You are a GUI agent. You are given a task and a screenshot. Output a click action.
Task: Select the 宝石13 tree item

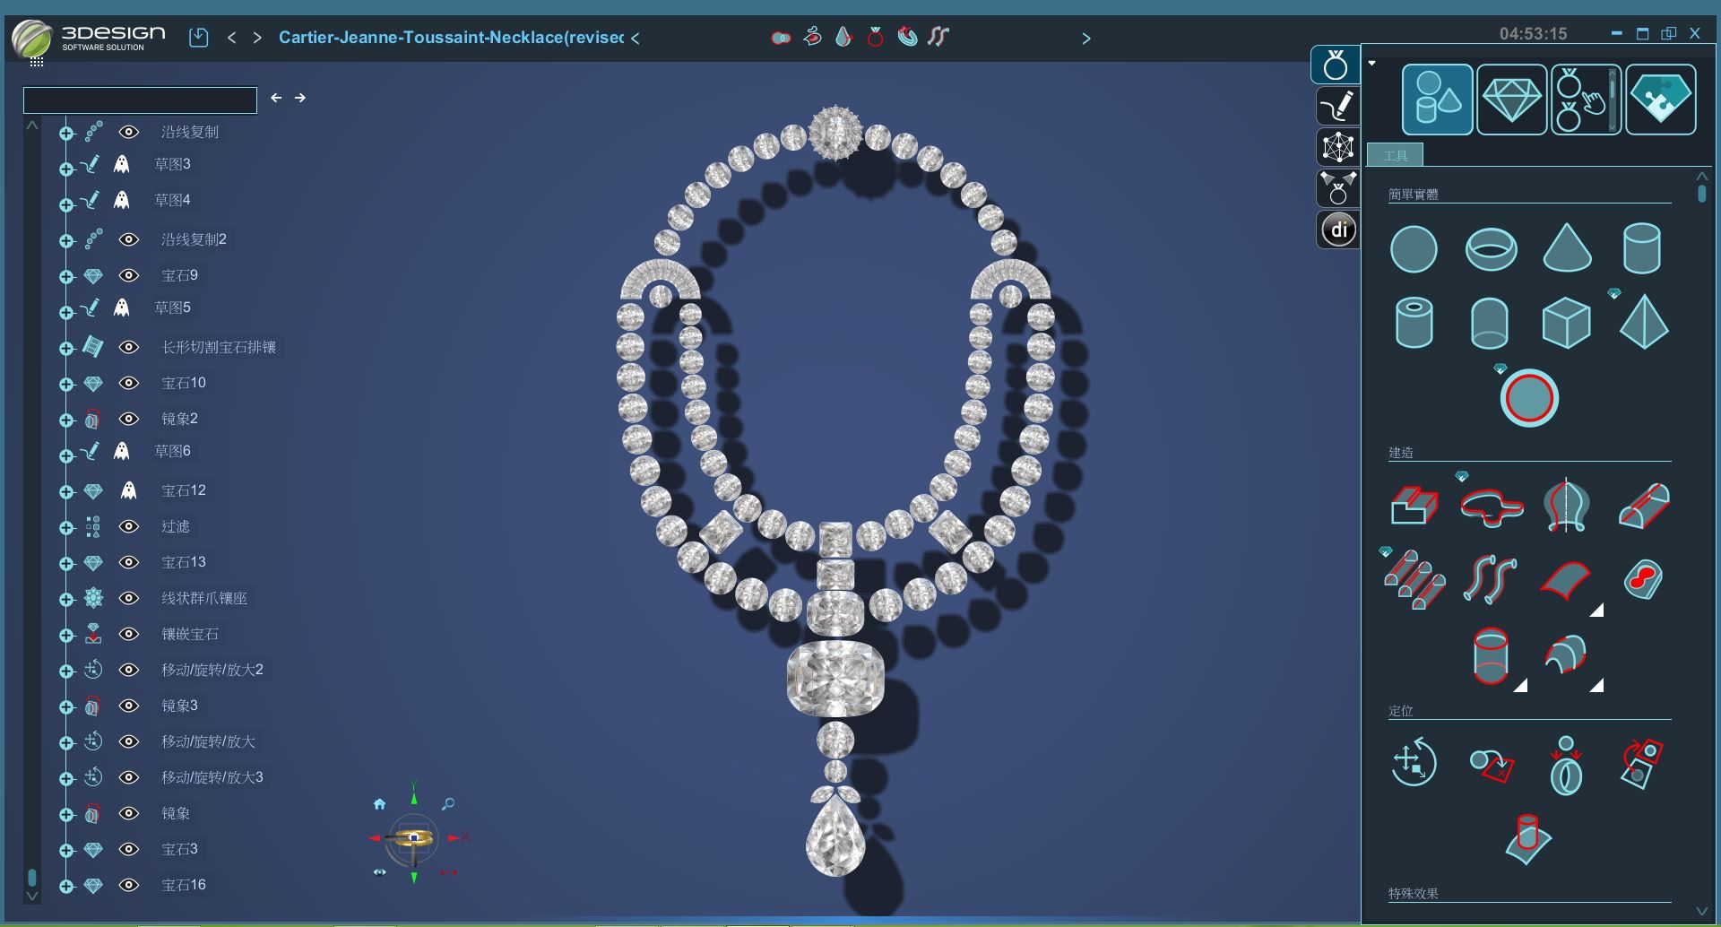184,562
